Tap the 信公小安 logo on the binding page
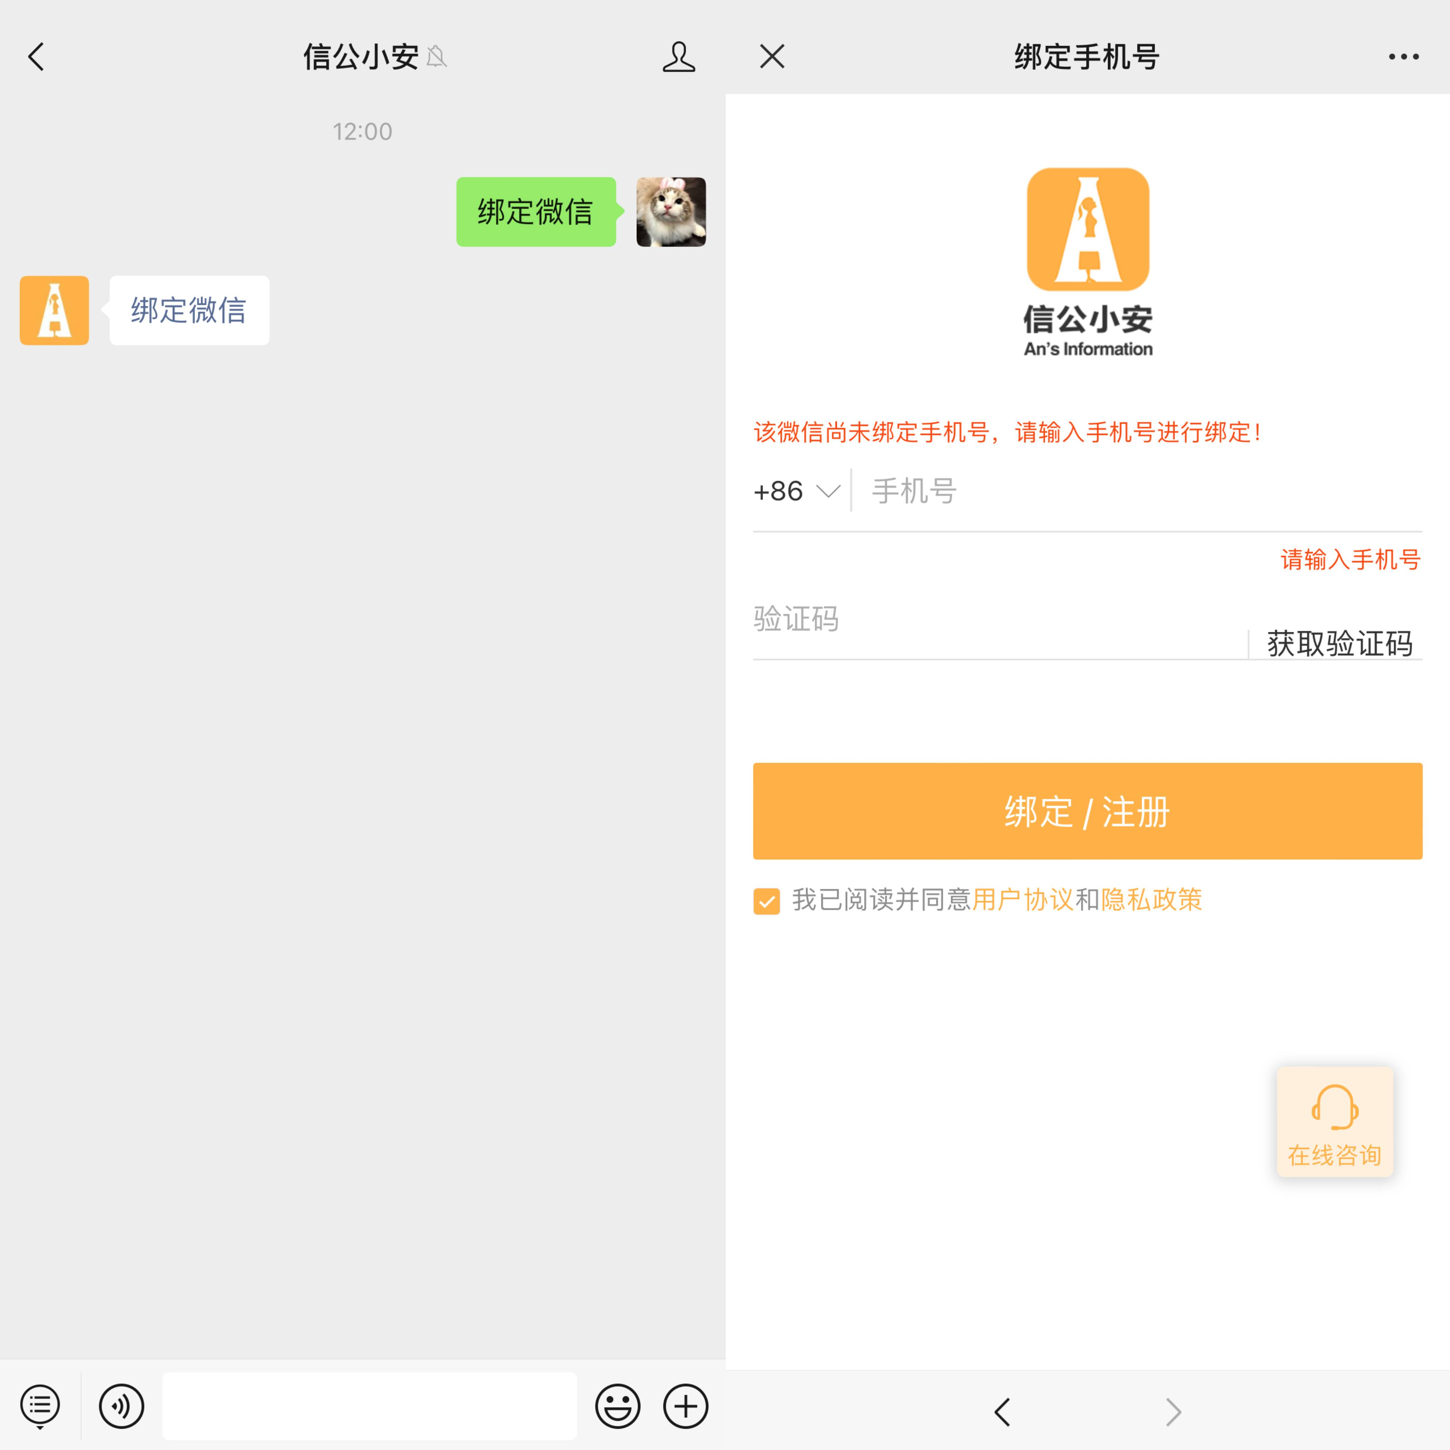Screen dimensions: 1450x1450 pos(1087,262)
